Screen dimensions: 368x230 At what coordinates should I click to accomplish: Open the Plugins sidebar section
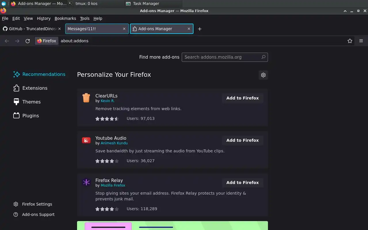[26, 116]
